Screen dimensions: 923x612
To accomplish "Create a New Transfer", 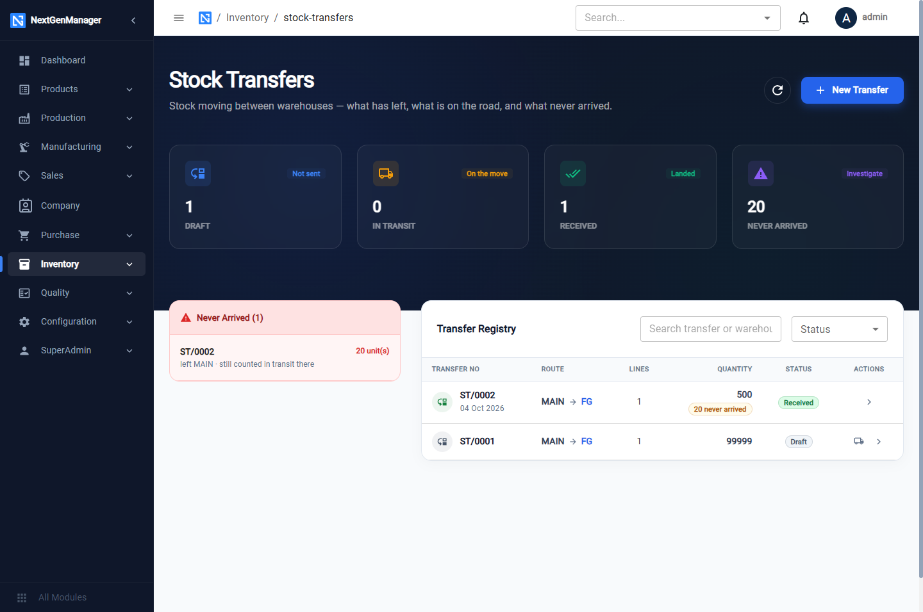I will pos(852,90).
